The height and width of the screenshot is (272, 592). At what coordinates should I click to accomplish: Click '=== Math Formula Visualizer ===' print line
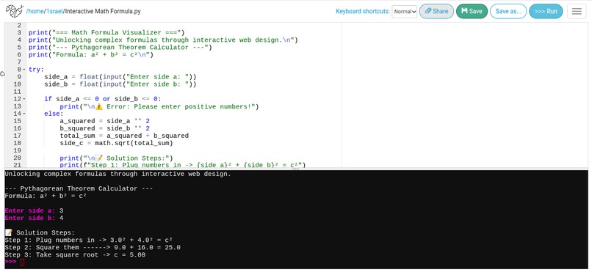pyautogui.click(x=107, y=33)
